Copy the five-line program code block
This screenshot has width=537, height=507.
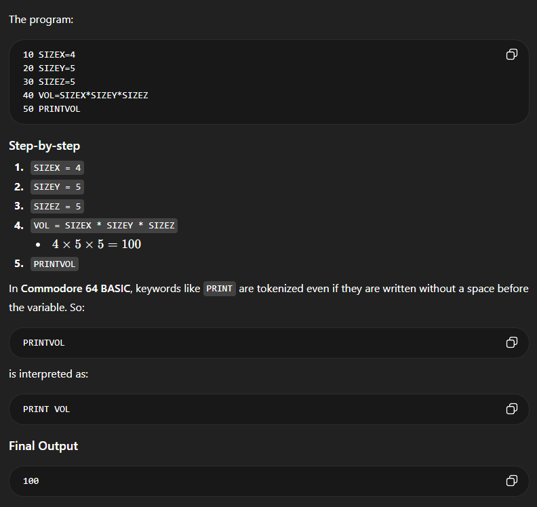click(512, 54)
